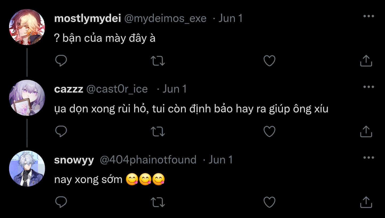
Task: Open the Jun 1 timestamp on snowyy's tweet
Action: (221, 160)
